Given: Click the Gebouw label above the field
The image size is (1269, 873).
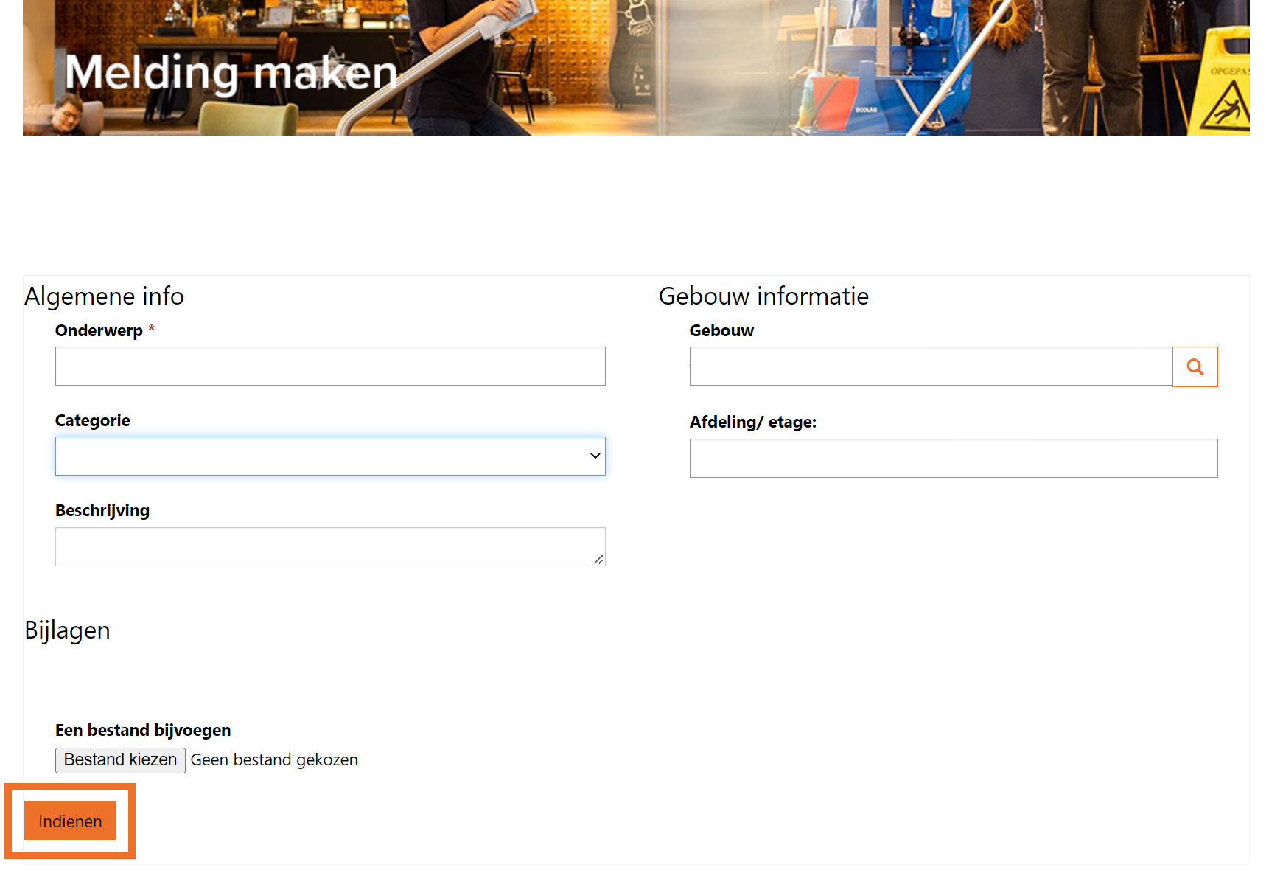Looking at the screenshot, I should click(721, 330).
